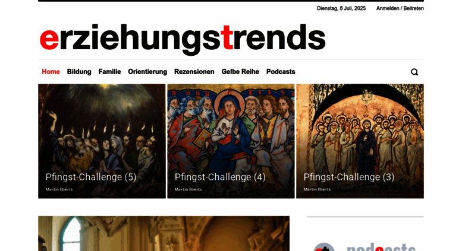Go to the Bildung section
The width and height of the screenshot is (462, 251).
[79, 72]
